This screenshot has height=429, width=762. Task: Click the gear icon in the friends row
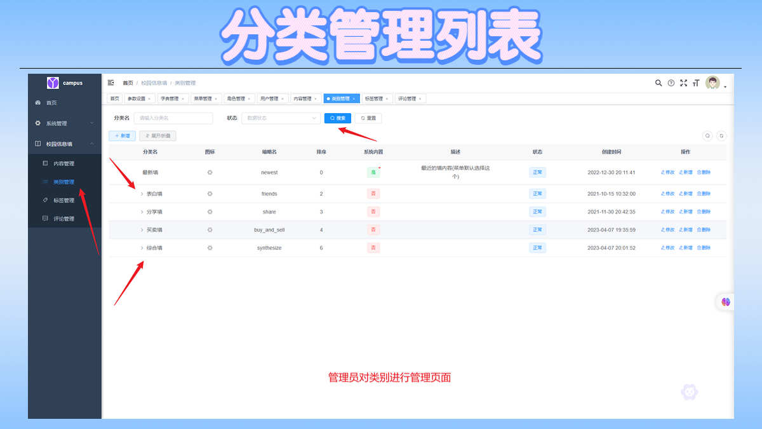point(210,194)
